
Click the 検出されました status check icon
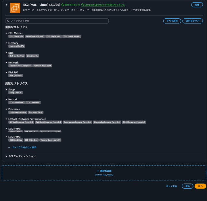63,5
